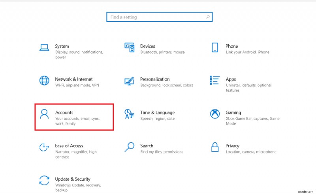Open the Personalization paintbrush icon
The image size is (316, 194).
pyautogui.click(x=130, y=81)
